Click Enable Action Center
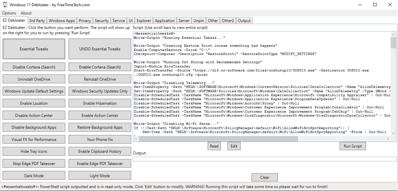The image size is (398, 191). (100, 115)
